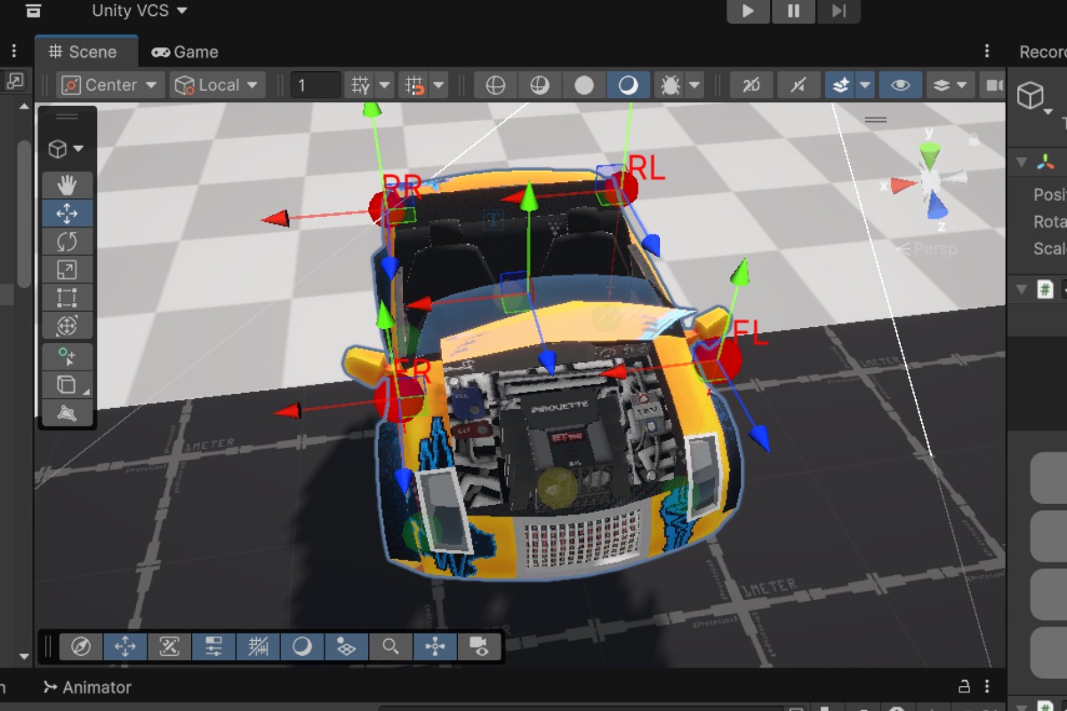Click the wireframe draw mode globe icon

[x=495, y=85]
